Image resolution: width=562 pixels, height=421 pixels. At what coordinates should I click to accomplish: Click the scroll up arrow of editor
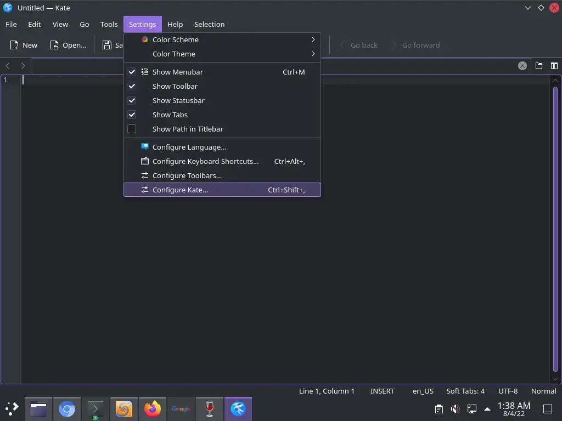tap(555, 81)
